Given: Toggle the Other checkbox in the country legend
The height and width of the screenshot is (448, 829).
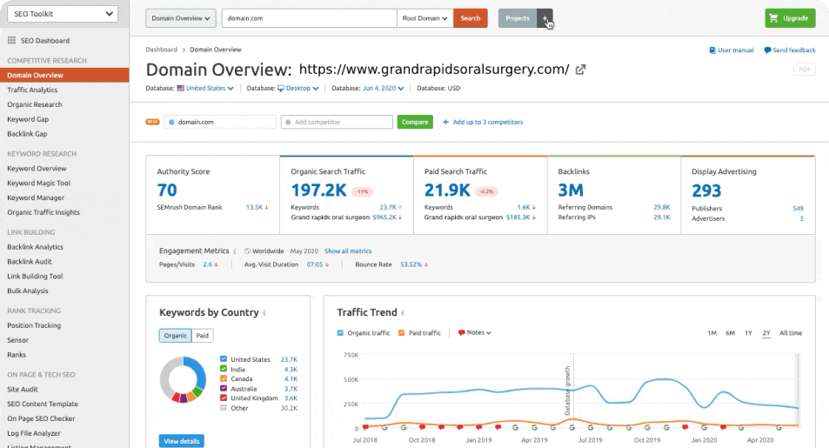Looking at the screenshot, I should (224, 408).
